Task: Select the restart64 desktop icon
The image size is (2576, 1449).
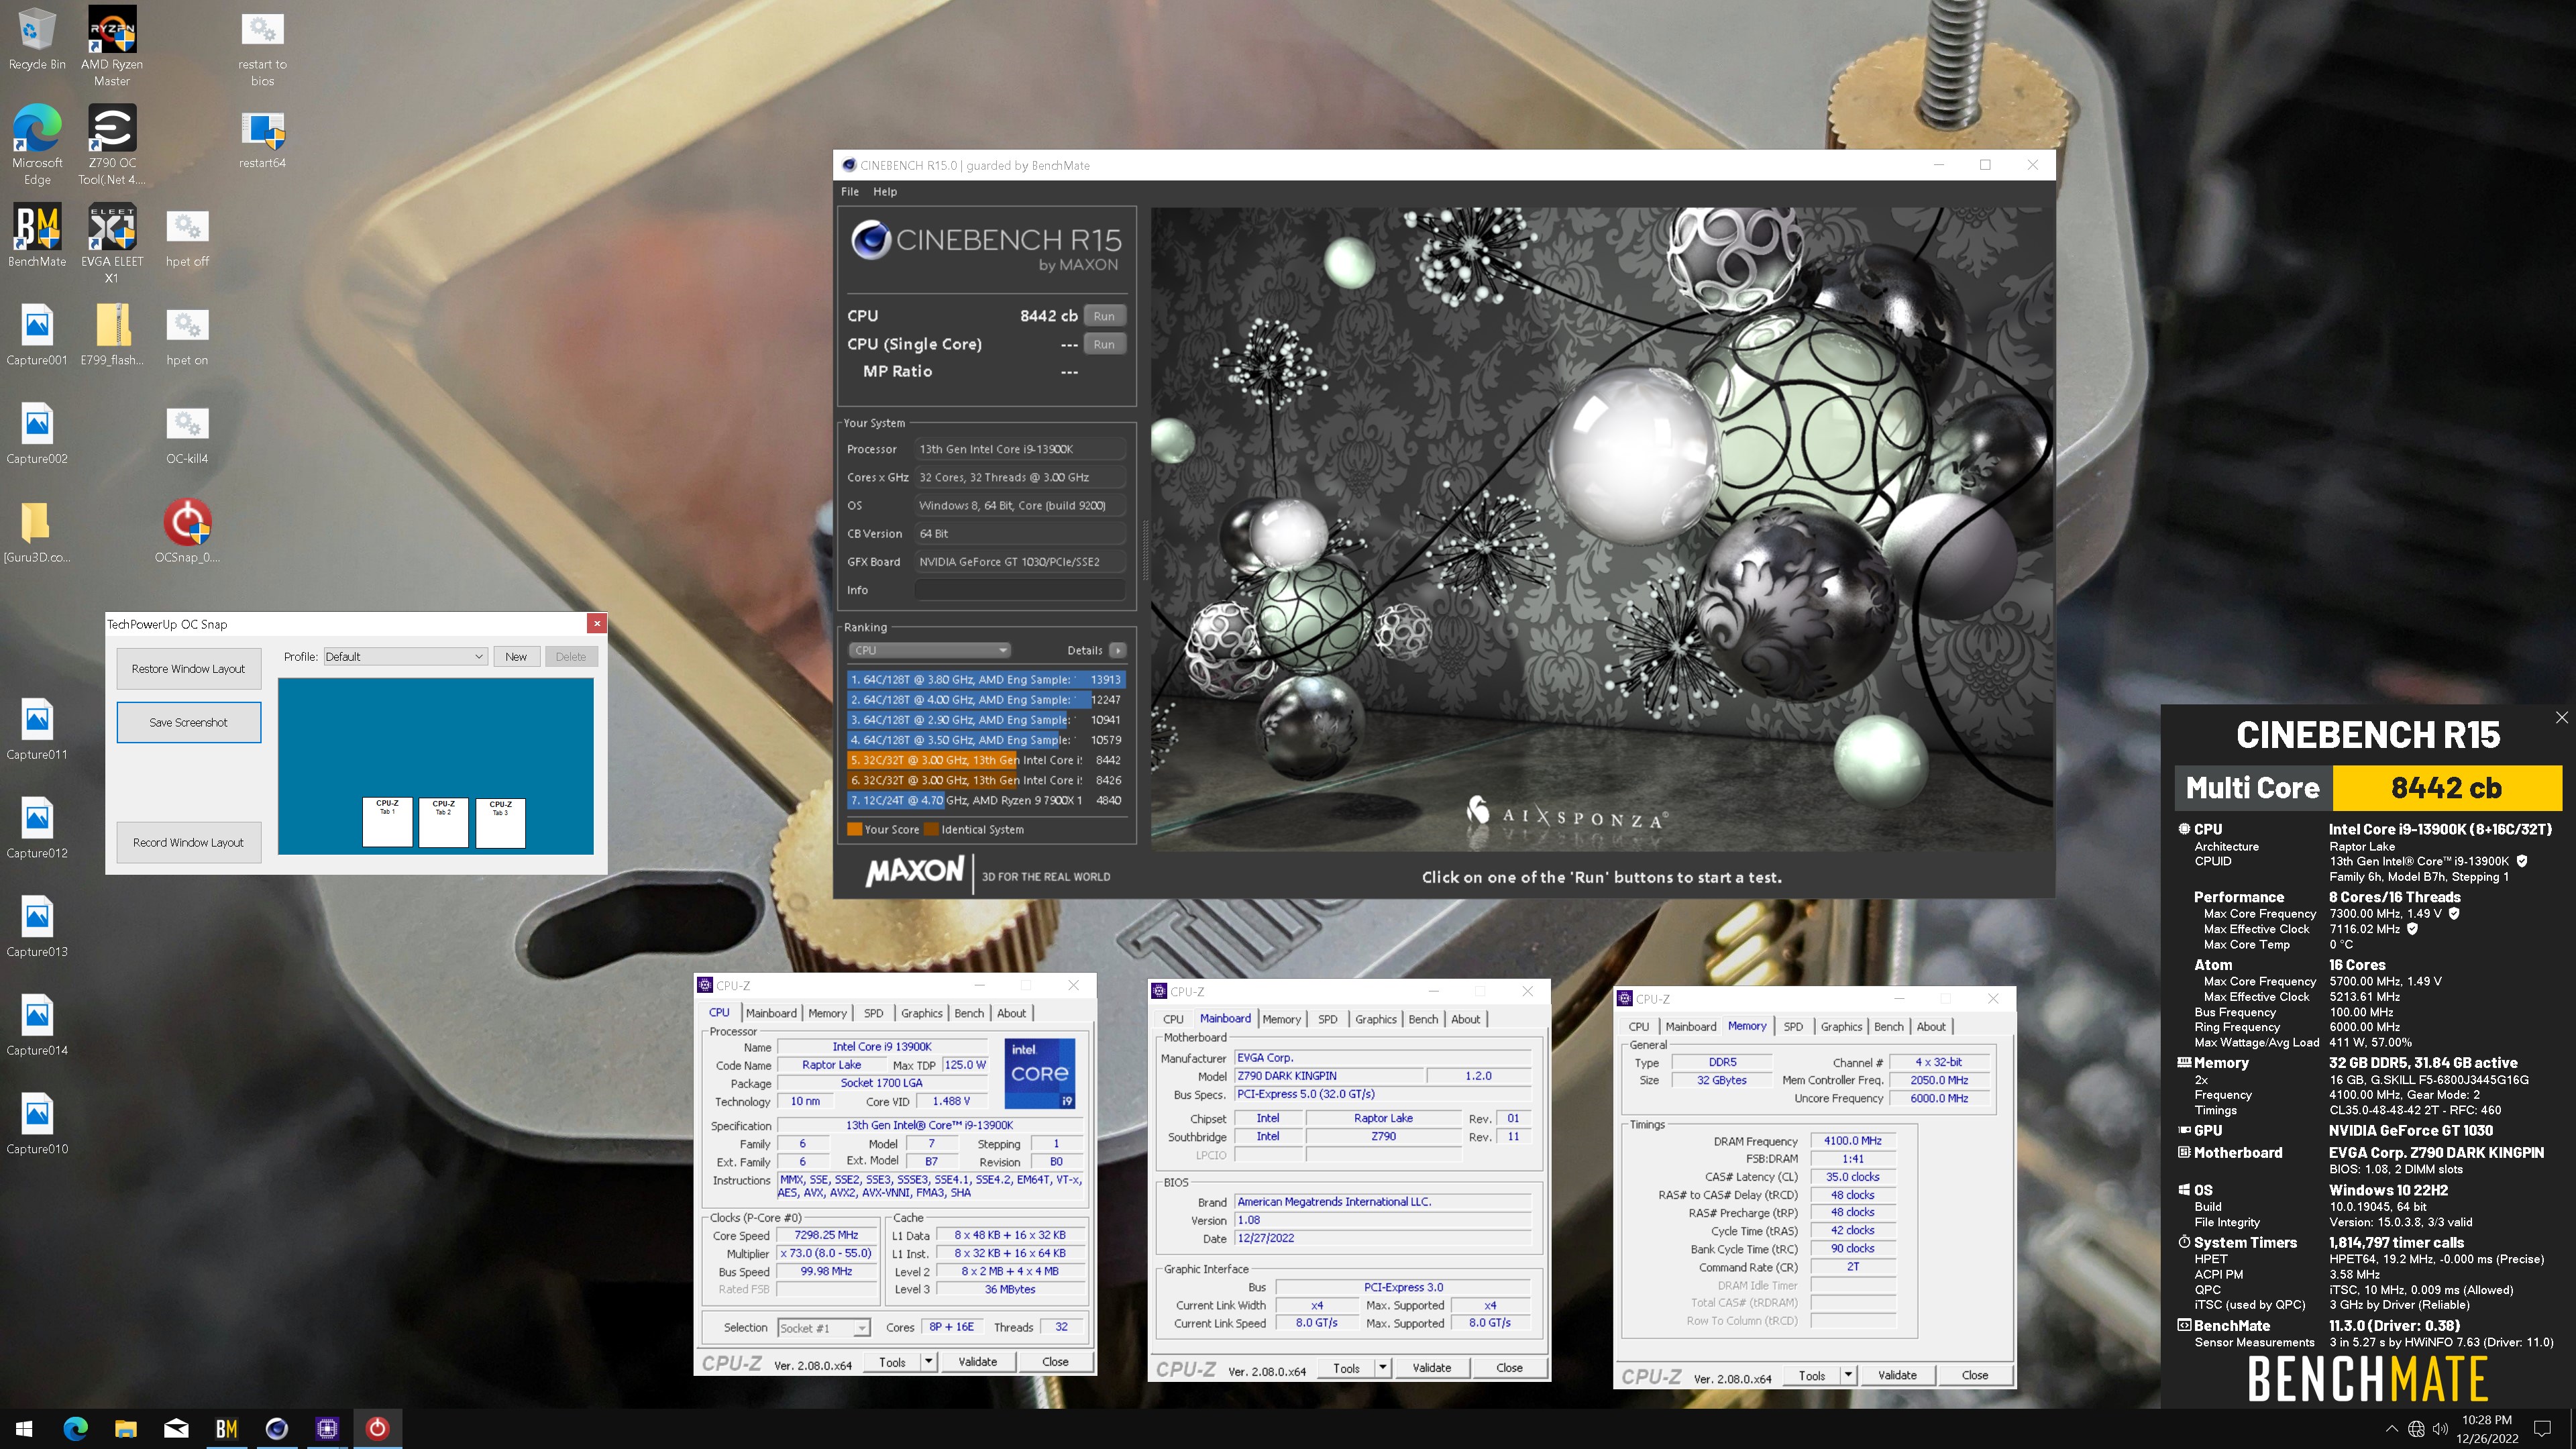Action: click(262, 138)
